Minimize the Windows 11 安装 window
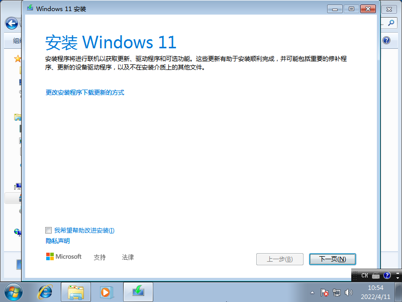 [335, 9]
